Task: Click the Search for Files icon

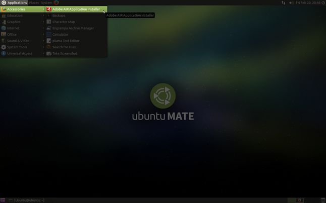Action: click(48, 47)
